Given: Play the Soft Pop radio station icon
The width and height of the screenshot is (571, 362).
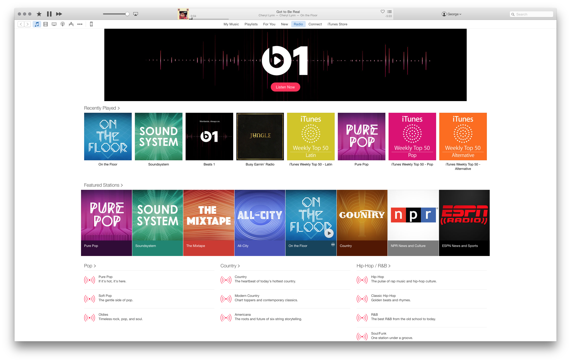Looking at the screenshot, I should point(90,299).
